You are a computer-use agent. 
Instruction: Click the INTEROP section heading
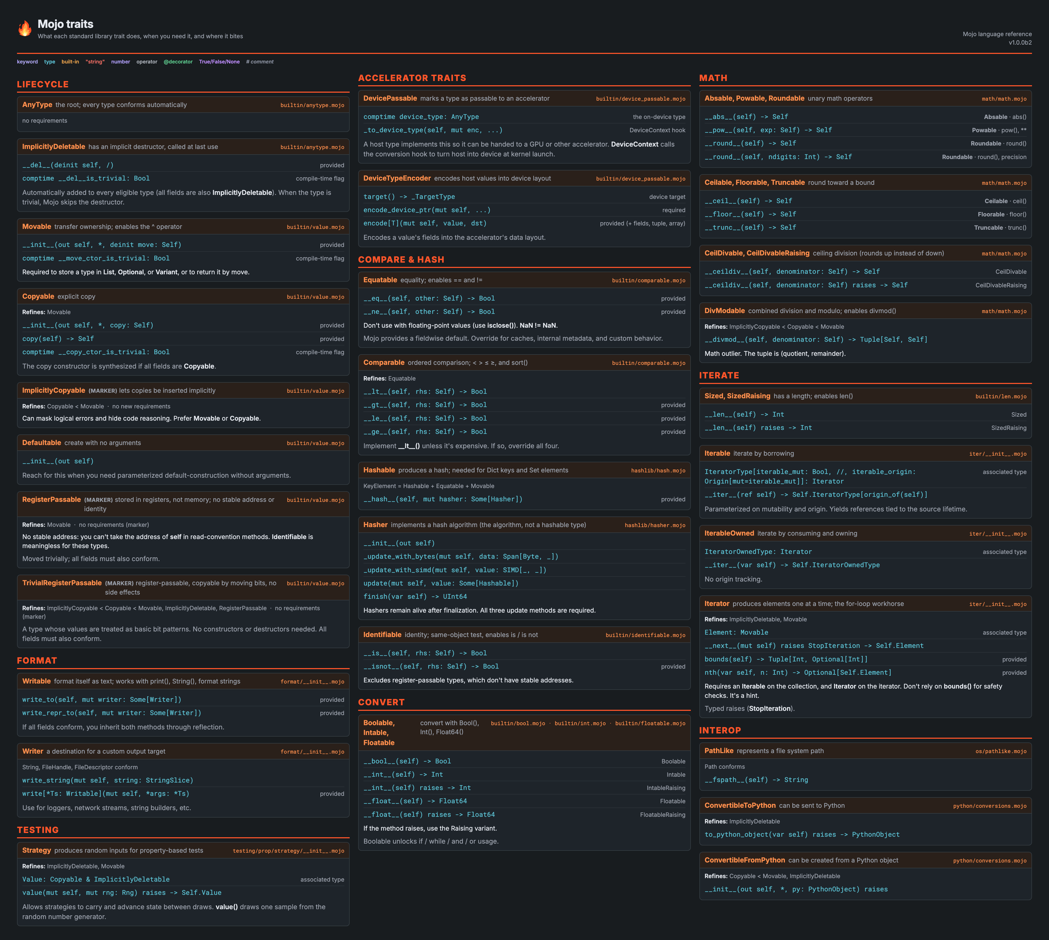(720, 730)
